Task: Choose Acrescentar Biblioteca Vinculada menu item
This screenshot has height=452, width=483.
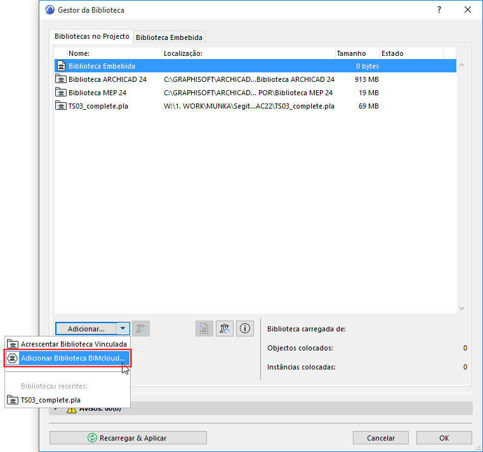Action: 68,344
